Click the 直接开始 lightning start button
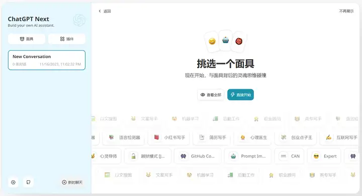Screen dimensions: 362x196 tap(240, 95)
